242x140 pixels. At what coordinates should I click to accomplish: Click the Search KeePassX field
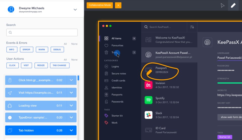(164, 27)
